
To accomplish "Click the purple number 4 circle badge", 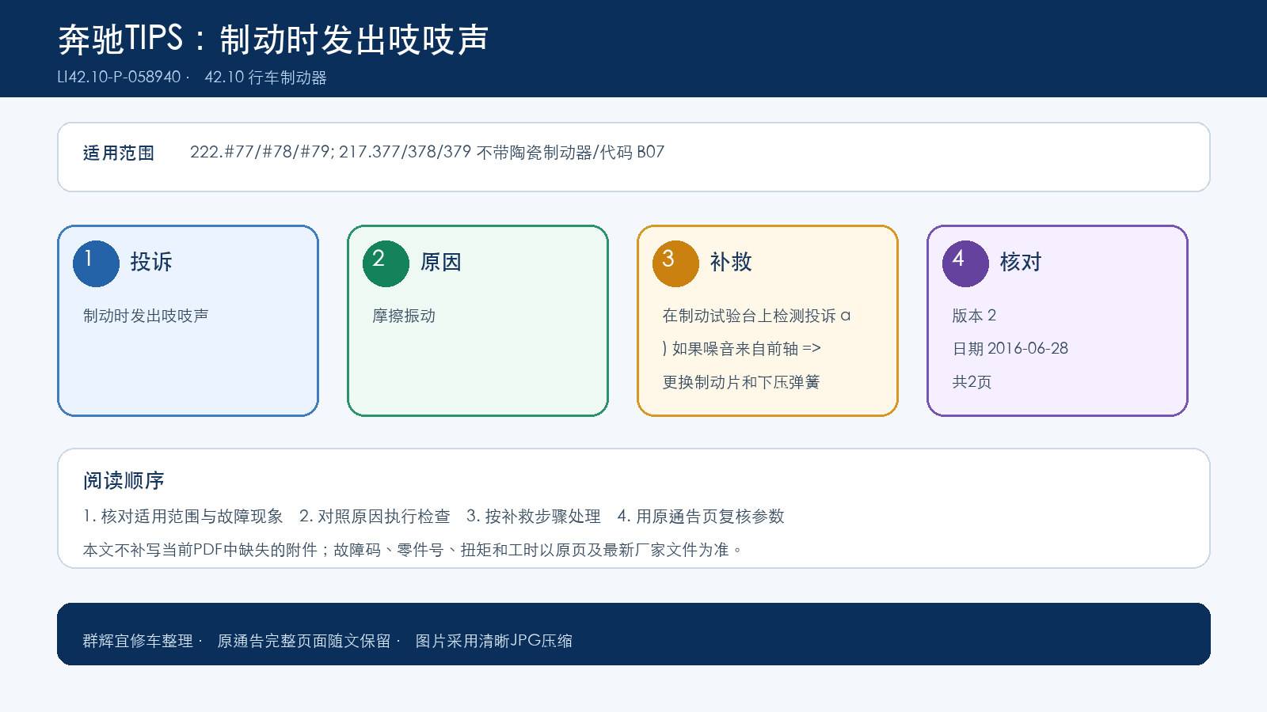I will [965, 263].
